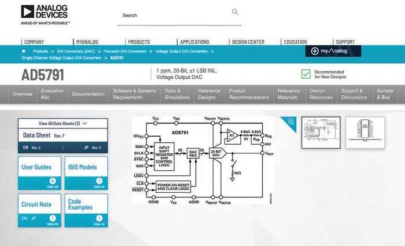The height and width of the screenshot is (246, 405).
Task: Toggle the Recommended for New Designs checkmark
Action: (306, 74)
